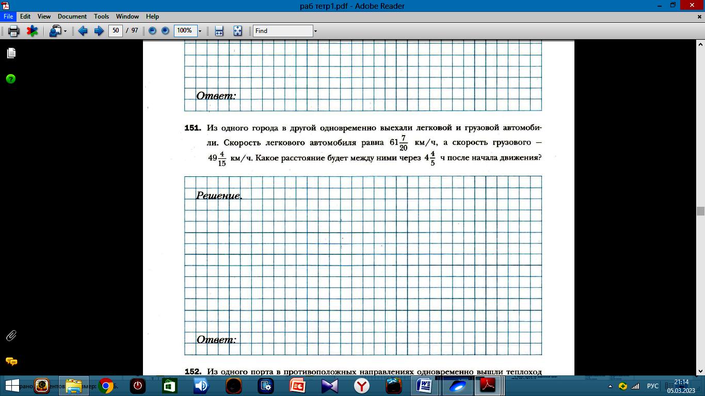
Task: Click the Adobe Reader title bar PDF icon
Action: (x=5, y=5)
